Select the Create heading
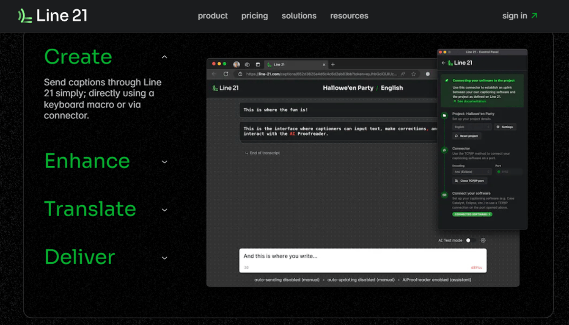 tap(78, 57)
